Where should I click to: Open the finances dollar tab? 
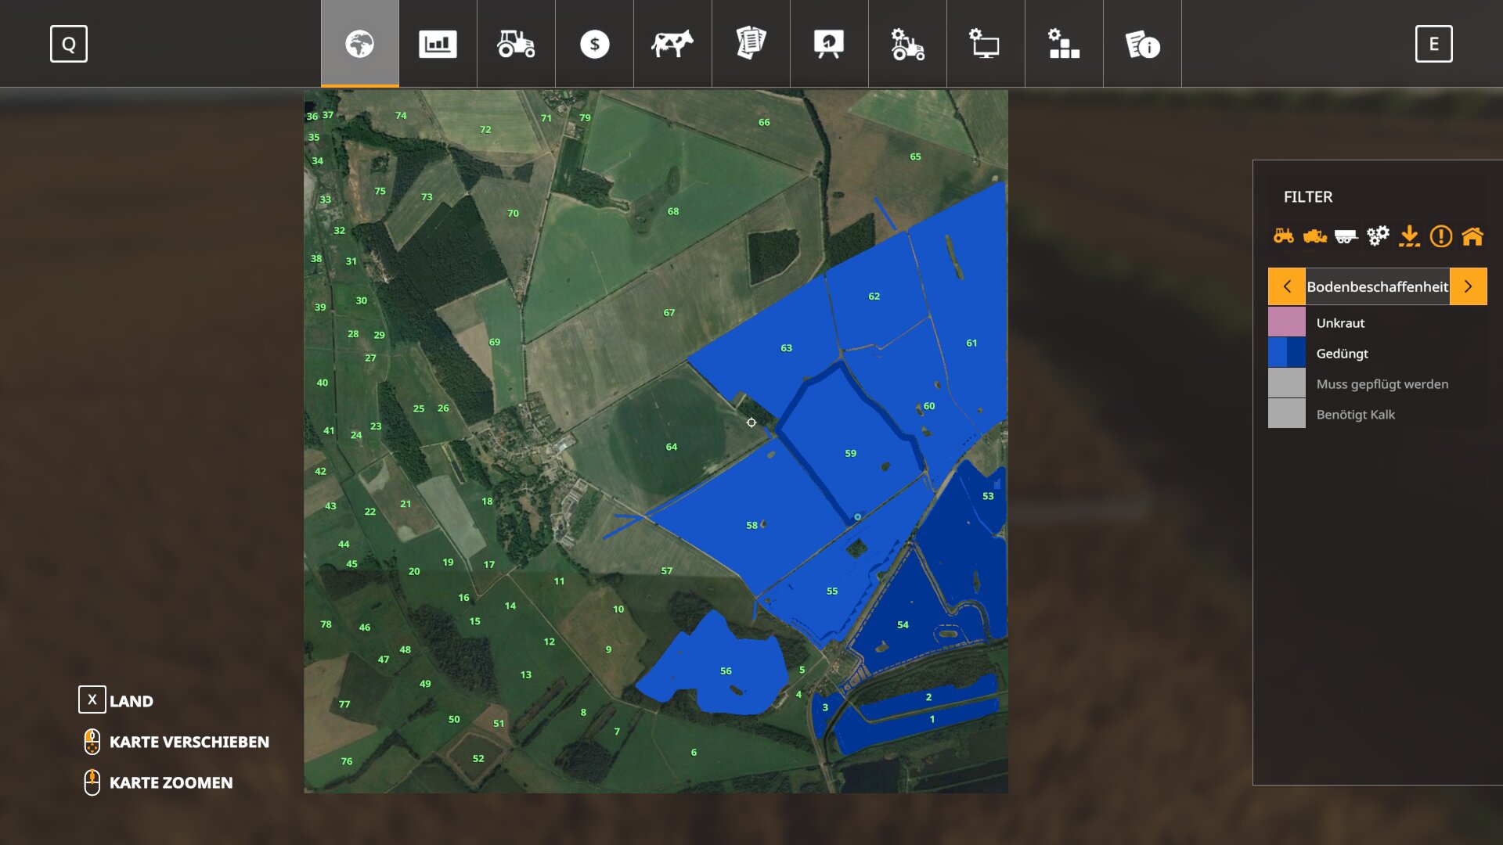594,44
